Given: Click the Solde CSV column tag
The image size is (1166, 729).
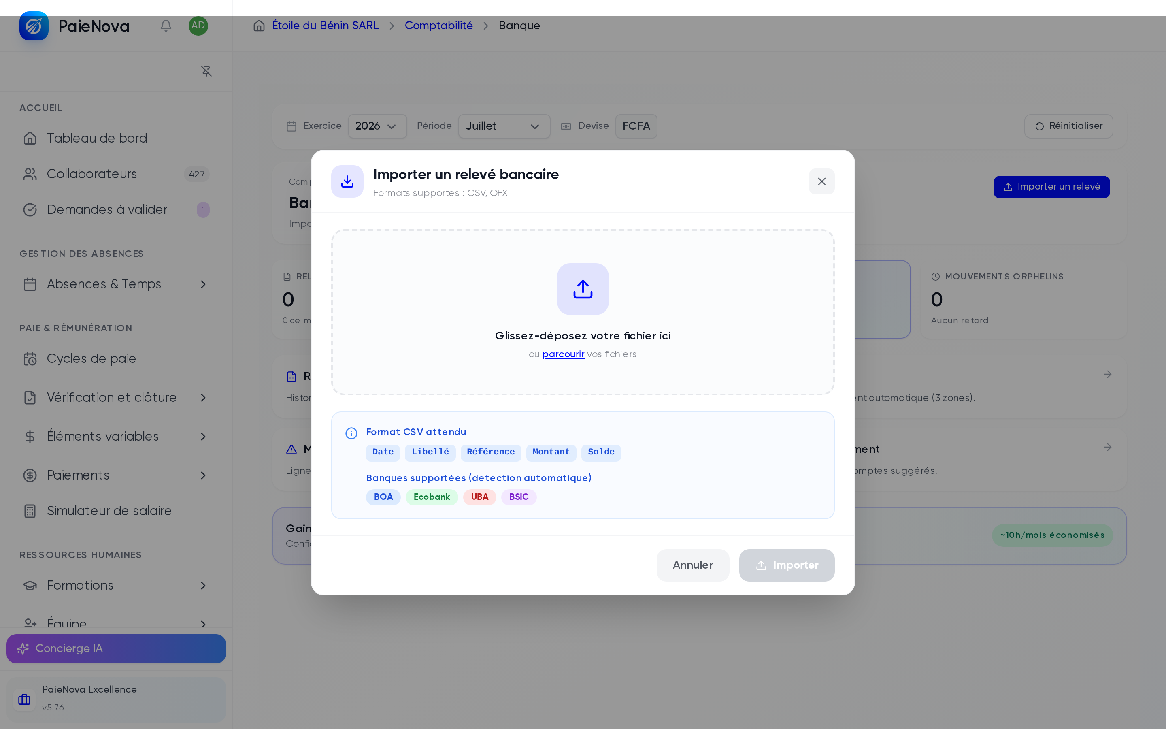Looking at the screenshot, I should click(601, 452).
